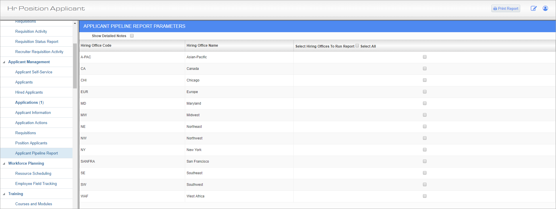Screen dimensions: 556x209
Task: Tick the checkbox for Asian-Pacific office
Action: click(x=425, y=57)
